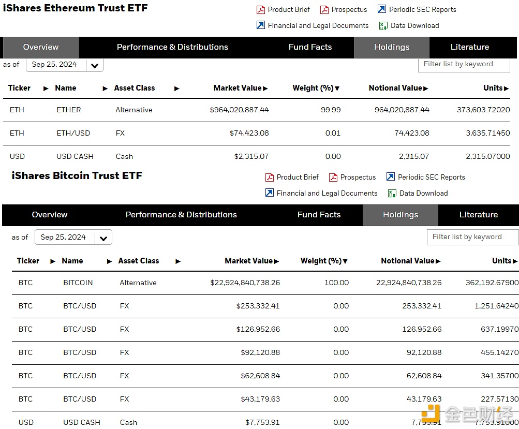Open Bitcoin as-of date dropdown Sep 25, 2024
The height and width of the screenshot is (429, 519).
[73, 238]
